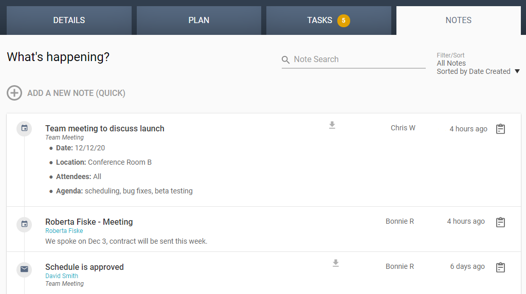Screen dimensions: 526x294
Task: Open the Plan tab
Action: click(x=198, y=21)
